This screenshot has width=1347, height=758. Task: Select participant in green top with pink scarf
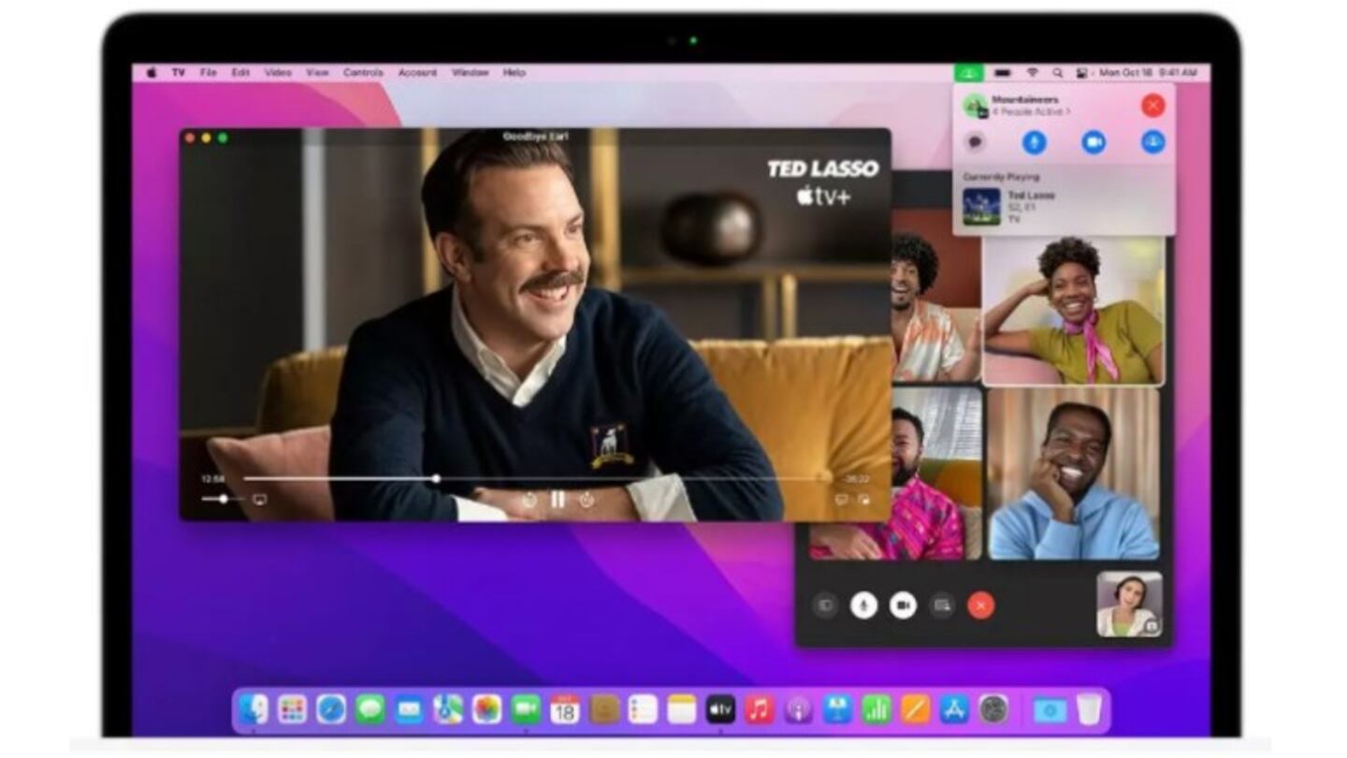[x=1074, y=311]
